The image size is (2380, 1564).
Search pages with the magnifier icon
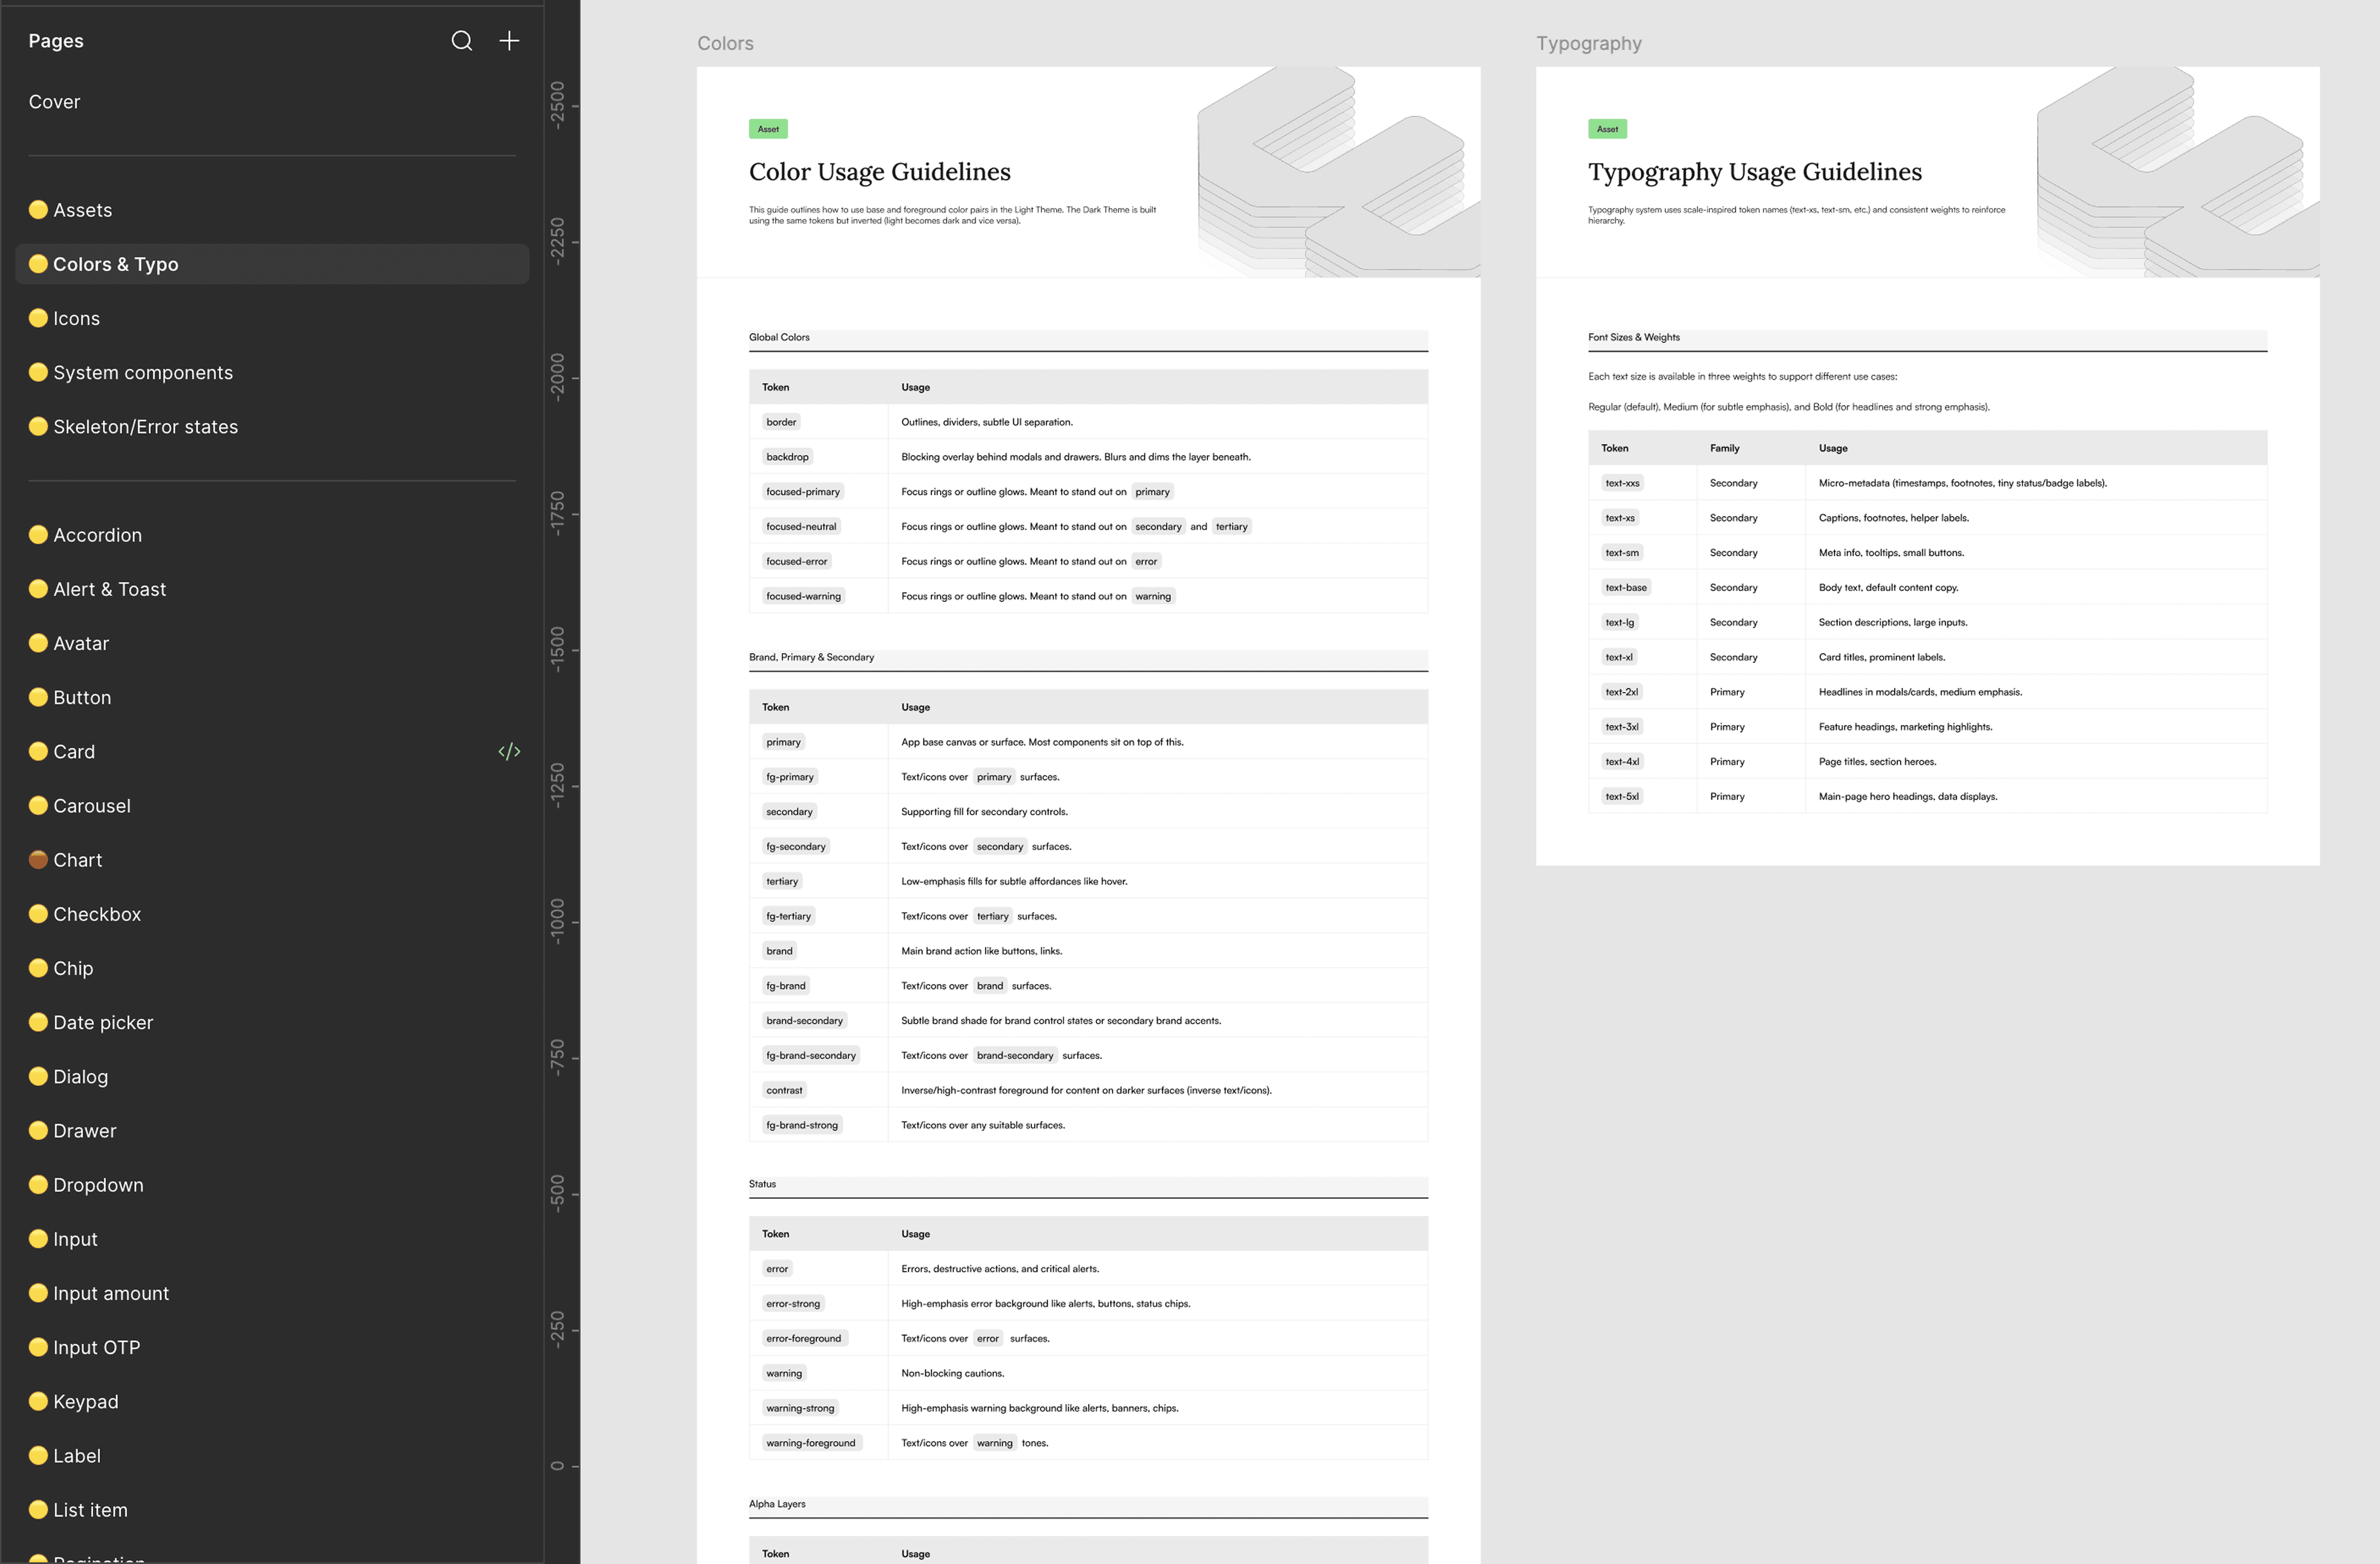point(461,41)
